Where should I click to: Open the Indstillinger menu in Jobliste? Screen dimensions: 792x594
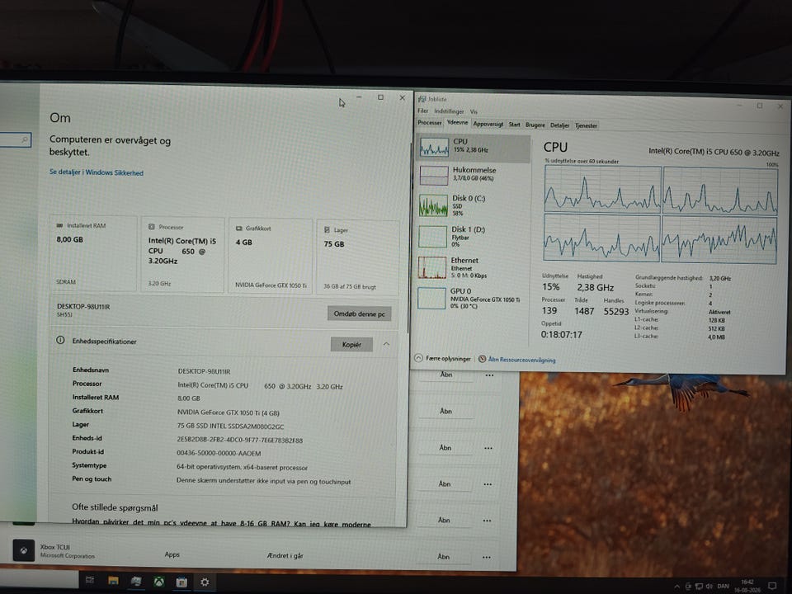point(449,111)
